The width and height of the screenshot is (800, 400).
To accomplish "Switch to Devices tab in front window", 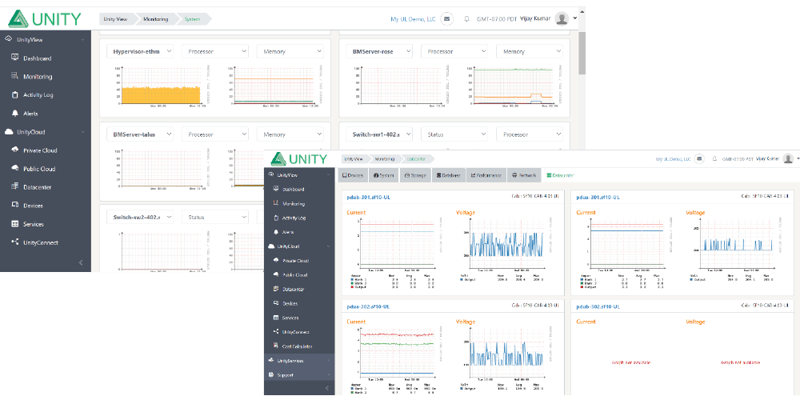I will pos(353,175).
